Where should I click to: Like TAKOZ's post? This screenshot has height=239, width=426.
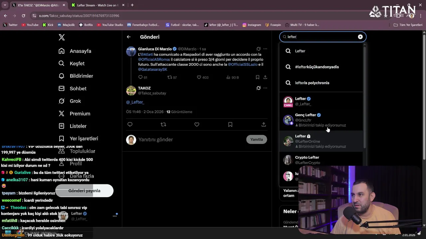[197, 124]
